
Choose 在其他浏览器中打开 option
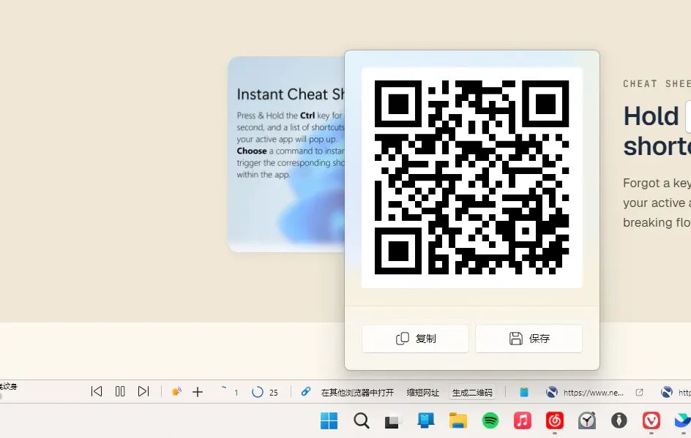tap(357, 392)
